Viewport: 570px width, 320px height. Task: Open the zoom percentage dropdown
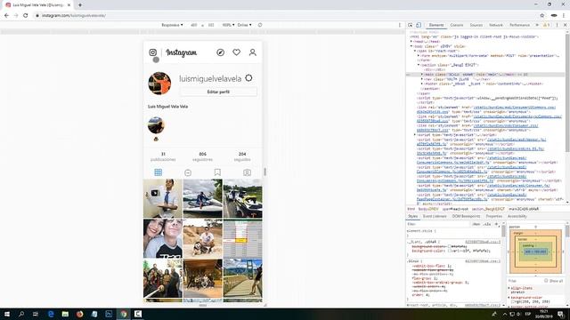pos(228,25)
